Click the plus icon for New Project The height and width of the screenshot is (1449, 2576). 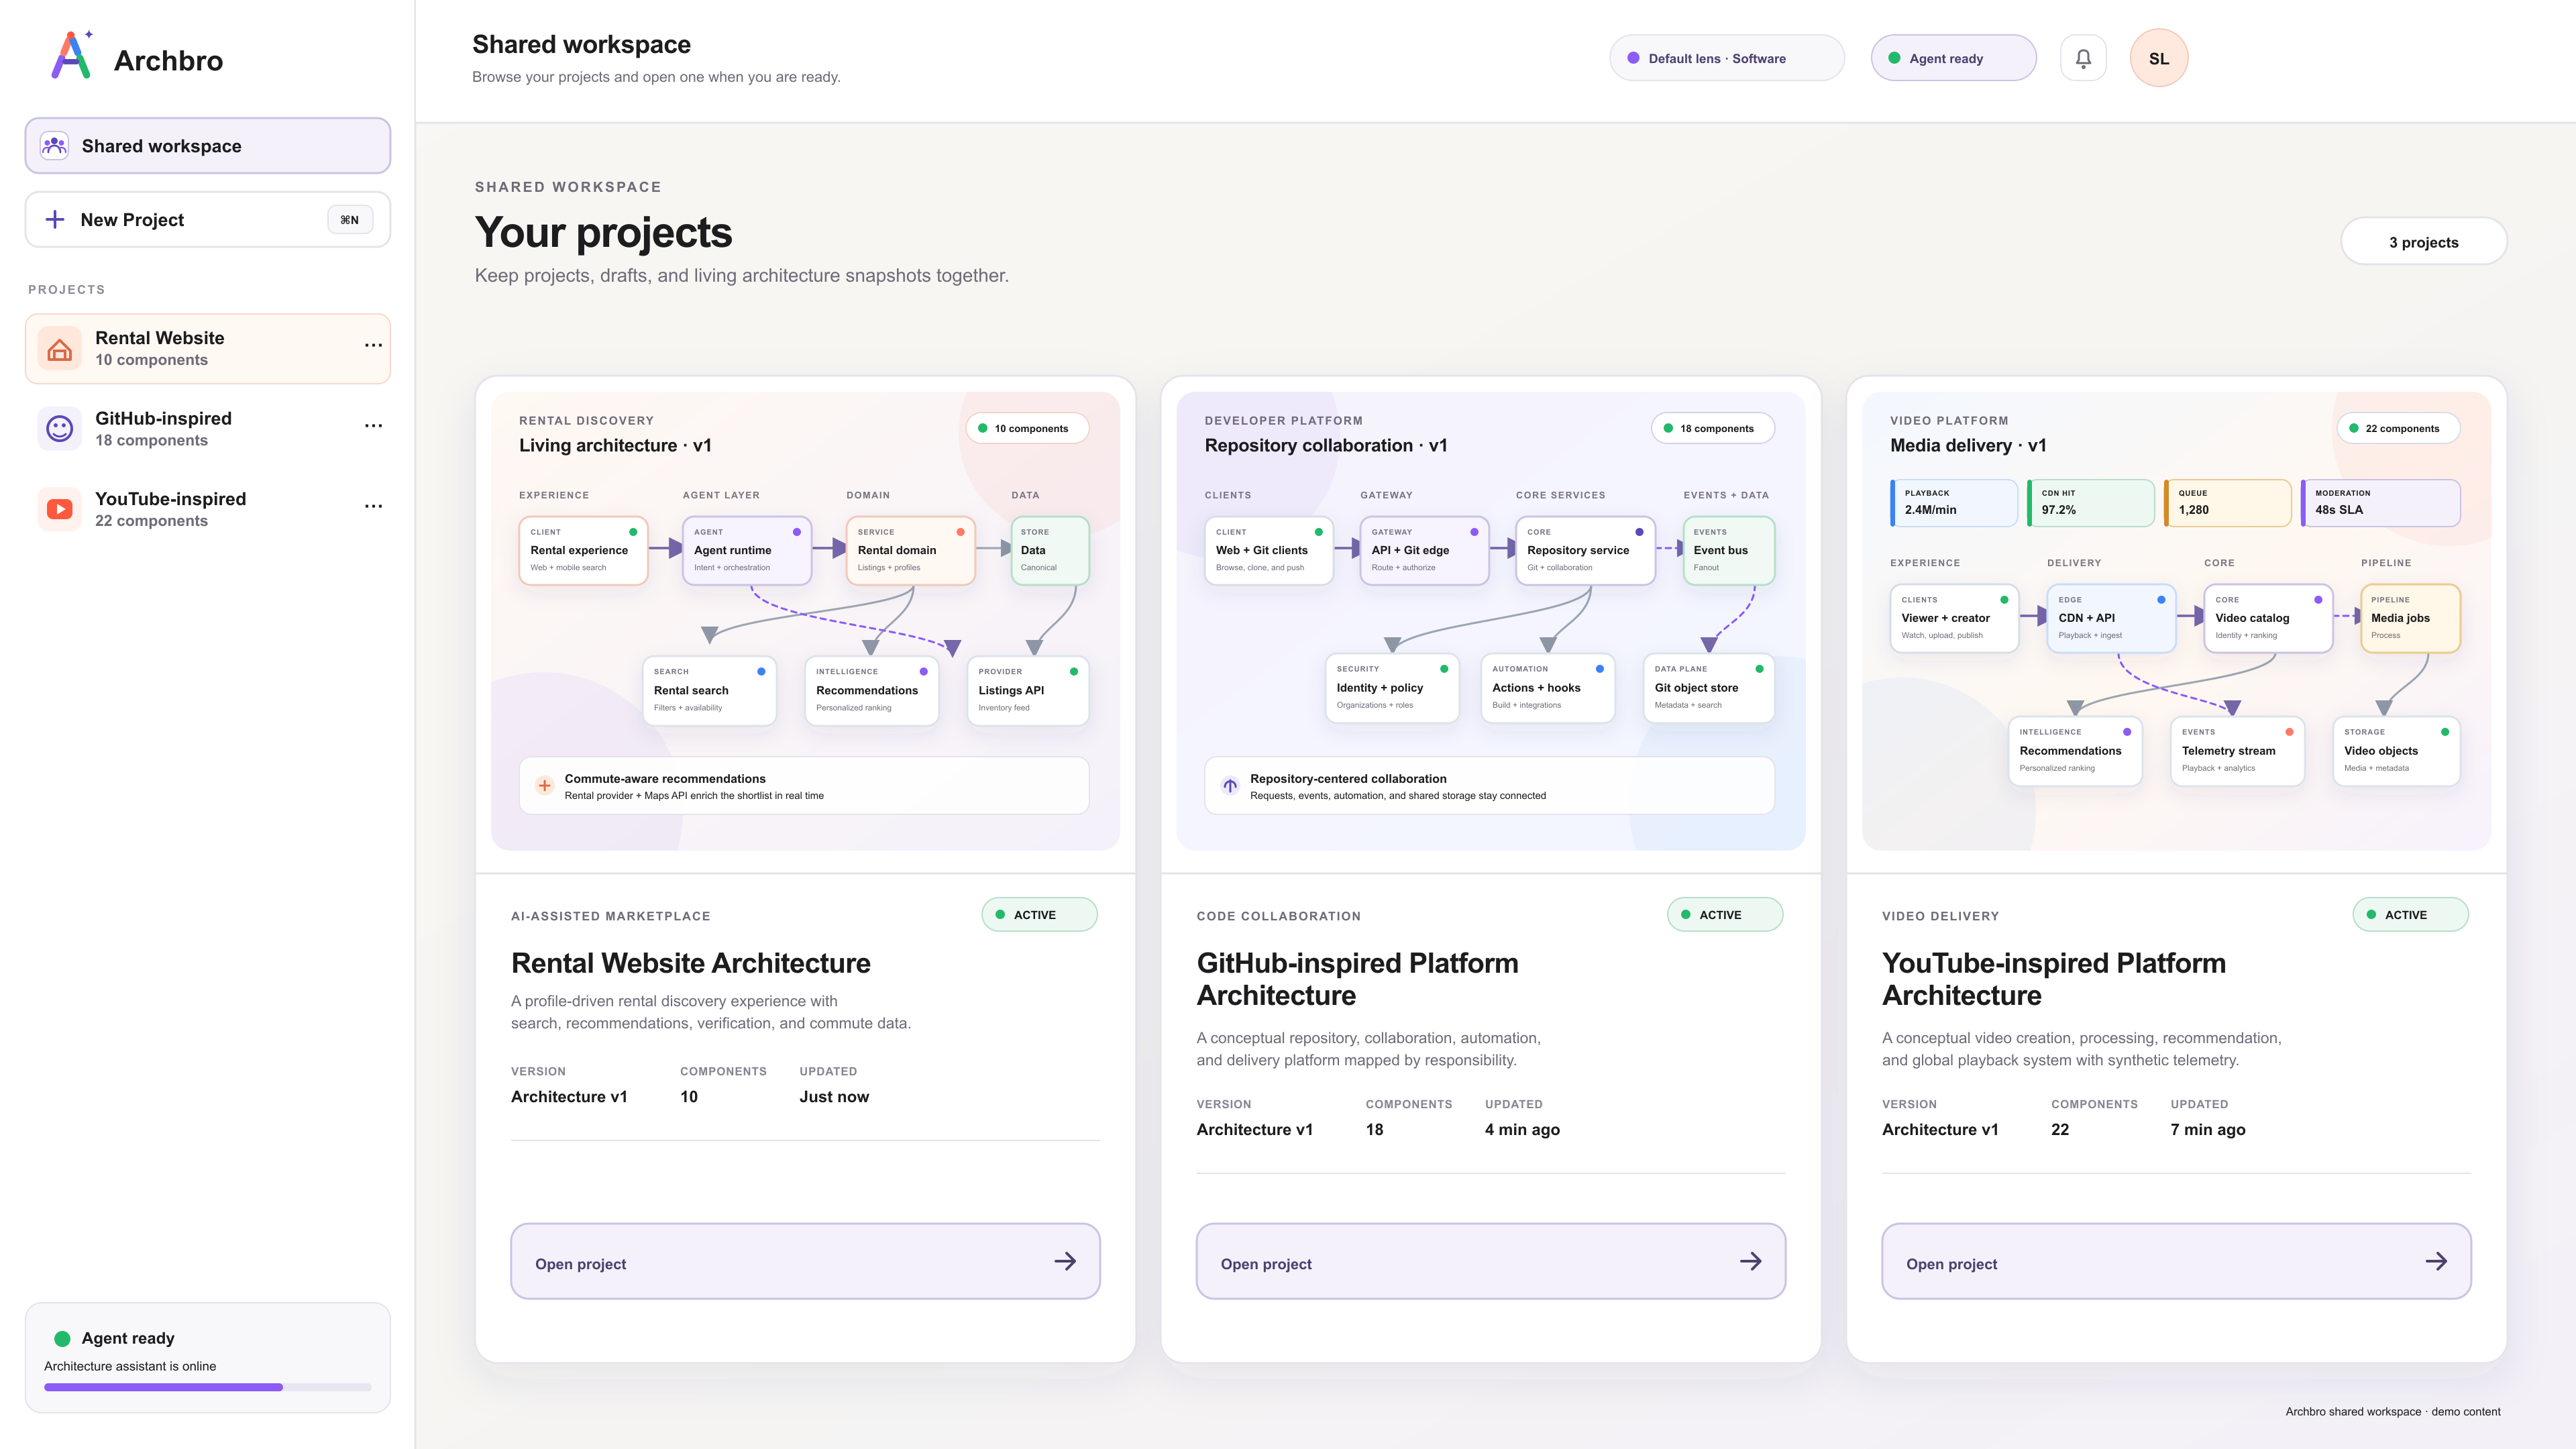55,219
